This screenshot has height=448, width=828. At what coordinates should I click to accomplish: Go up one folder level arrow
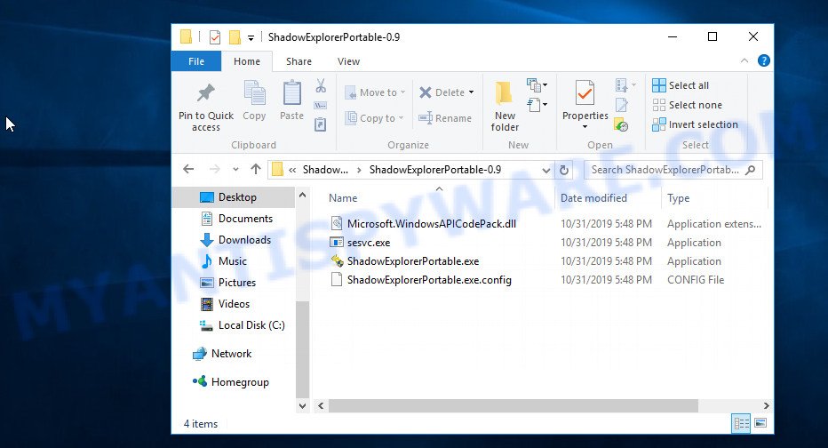(256, 170)
